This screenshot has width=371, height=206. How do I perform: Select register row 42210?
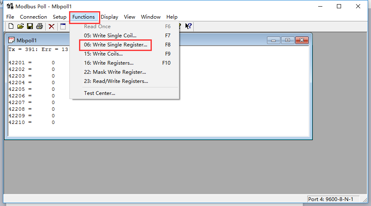pos(32,122)
